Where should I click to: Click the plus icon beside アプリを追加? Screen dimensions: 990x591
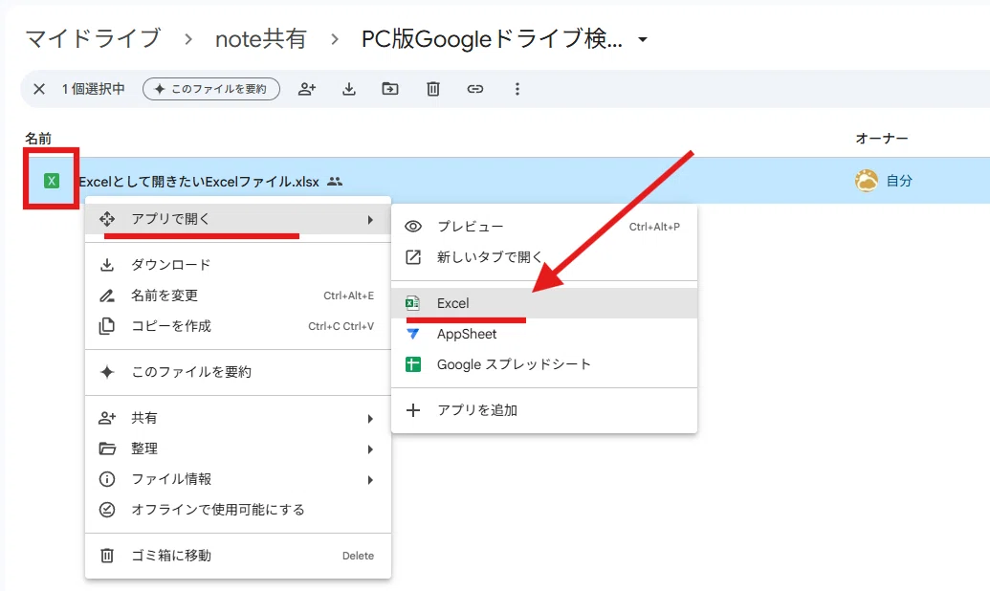coord(413,410)
